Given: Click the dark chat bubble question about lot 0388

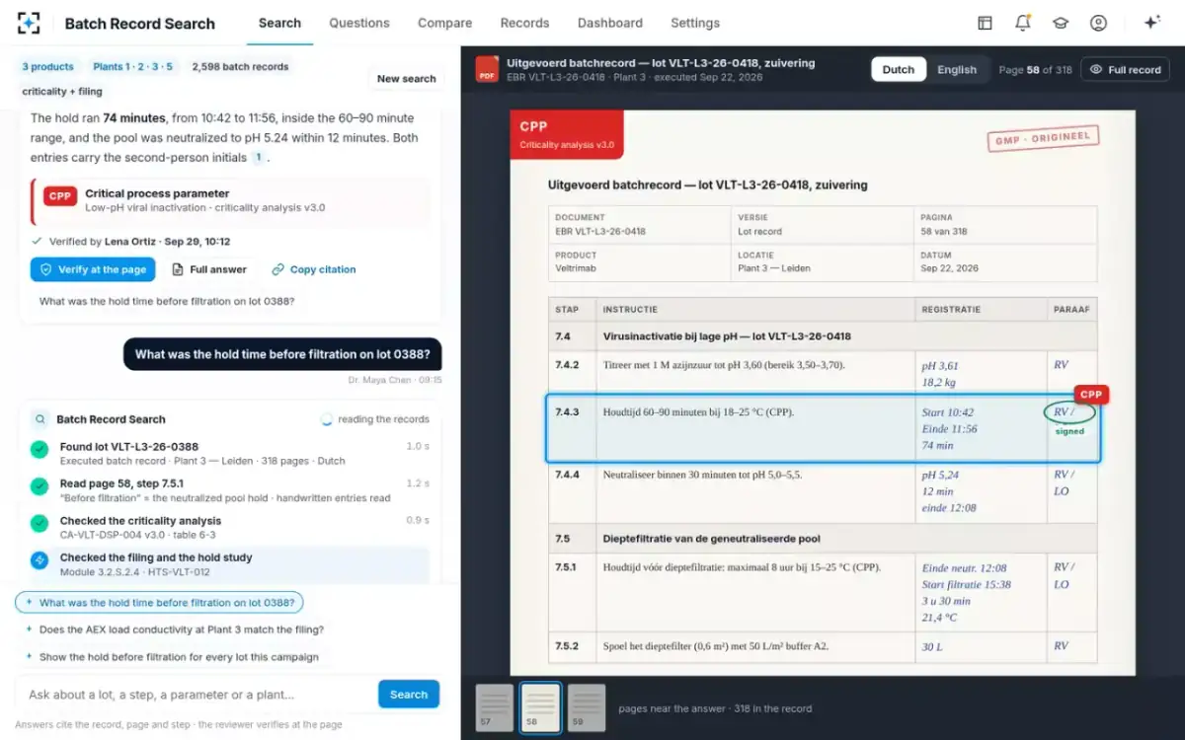Looking at the screenshot, I should pos(282,354).
